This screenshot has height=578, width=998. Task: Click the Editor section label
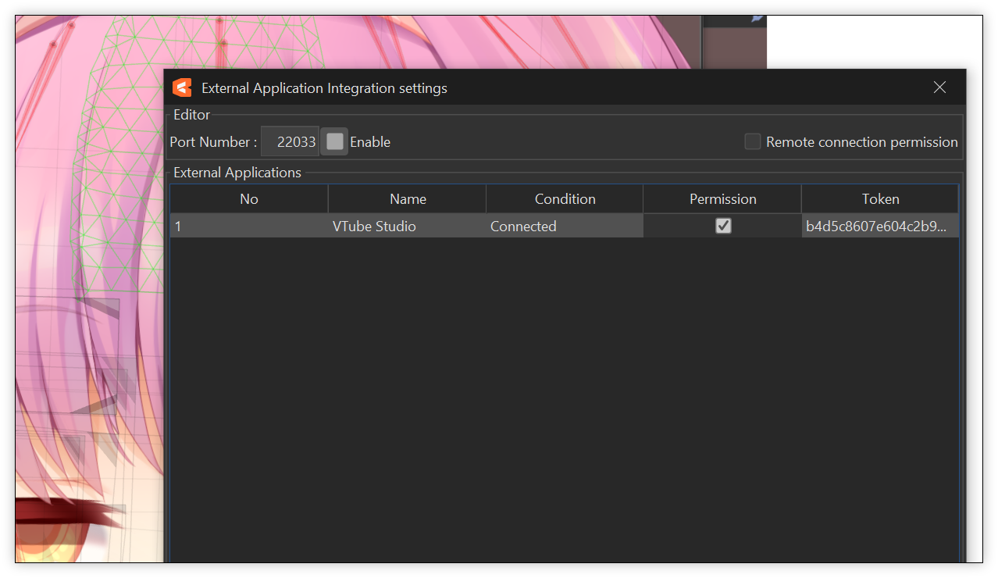(x=191, y=114)
